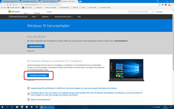Bookmark this page with the star icon

[160, 5]
